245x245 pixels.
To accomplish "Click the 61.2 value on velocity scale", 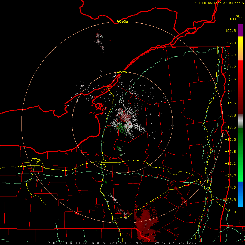I will tap(232, 67).
